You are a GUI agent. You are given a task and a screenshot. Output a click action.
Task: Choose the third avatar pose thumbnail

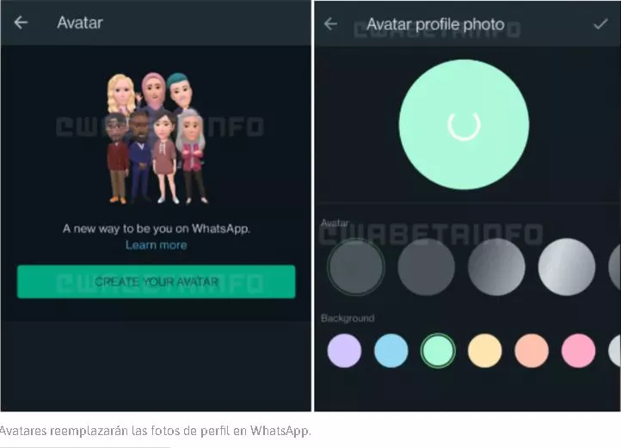[496, 267]
